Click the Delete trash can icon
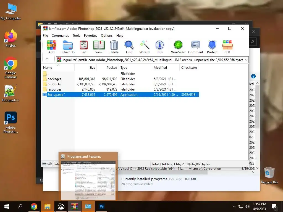Image resolution: width=283 pixels, height=212 pixels. (x=114, y=47)
